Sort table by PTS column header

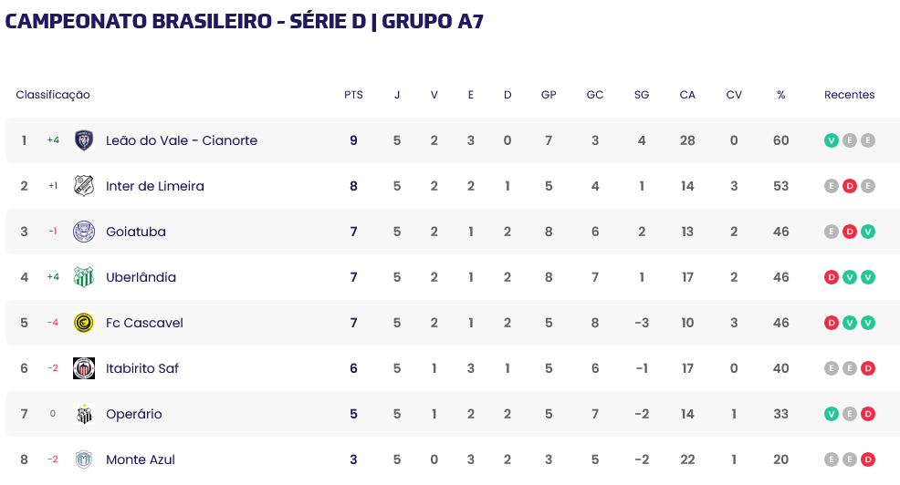tap(353, 95)
